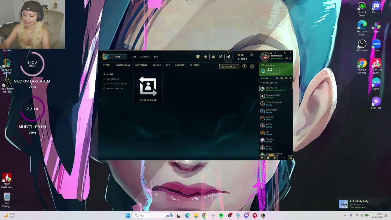
Task: Click the OBS Studio desktop icon
Action: coord(362,46)
